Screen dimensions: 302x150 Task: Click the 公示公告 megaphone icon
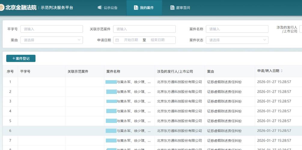pos(100,7)
